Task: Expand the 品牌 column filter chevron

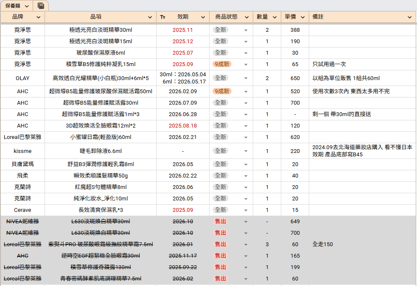Action: (x=38, y=17)
